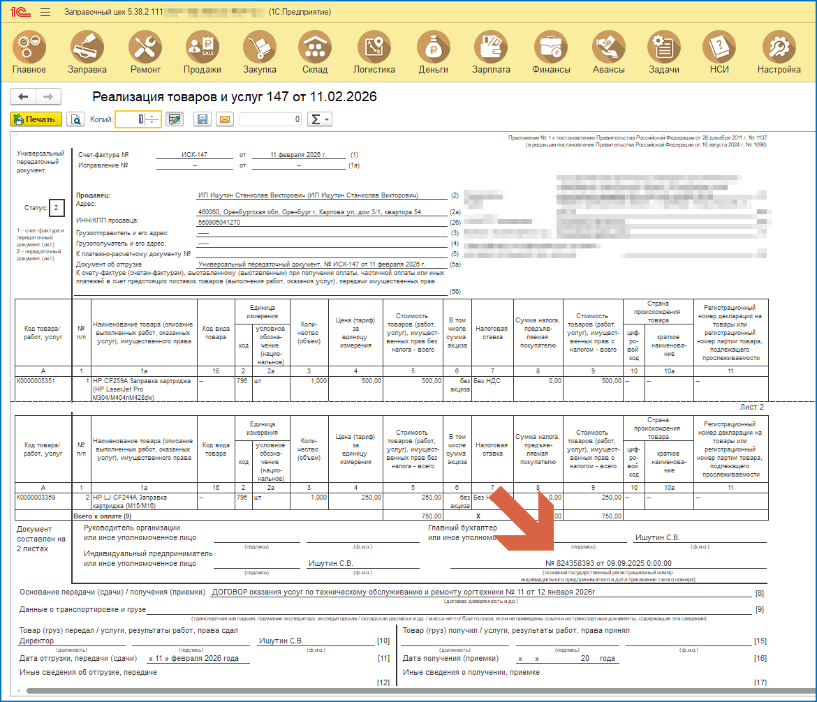Click the Печать button

[36, 119]
